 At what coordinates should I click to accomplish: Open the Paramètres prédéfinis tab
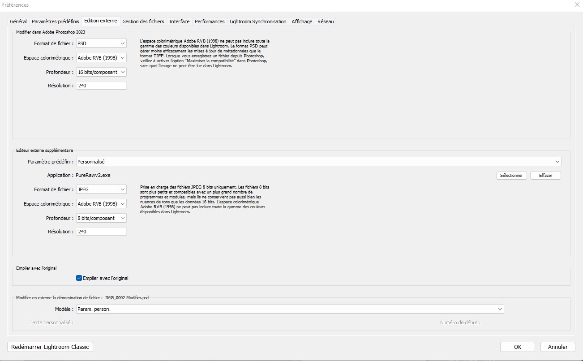pos(56,21)
